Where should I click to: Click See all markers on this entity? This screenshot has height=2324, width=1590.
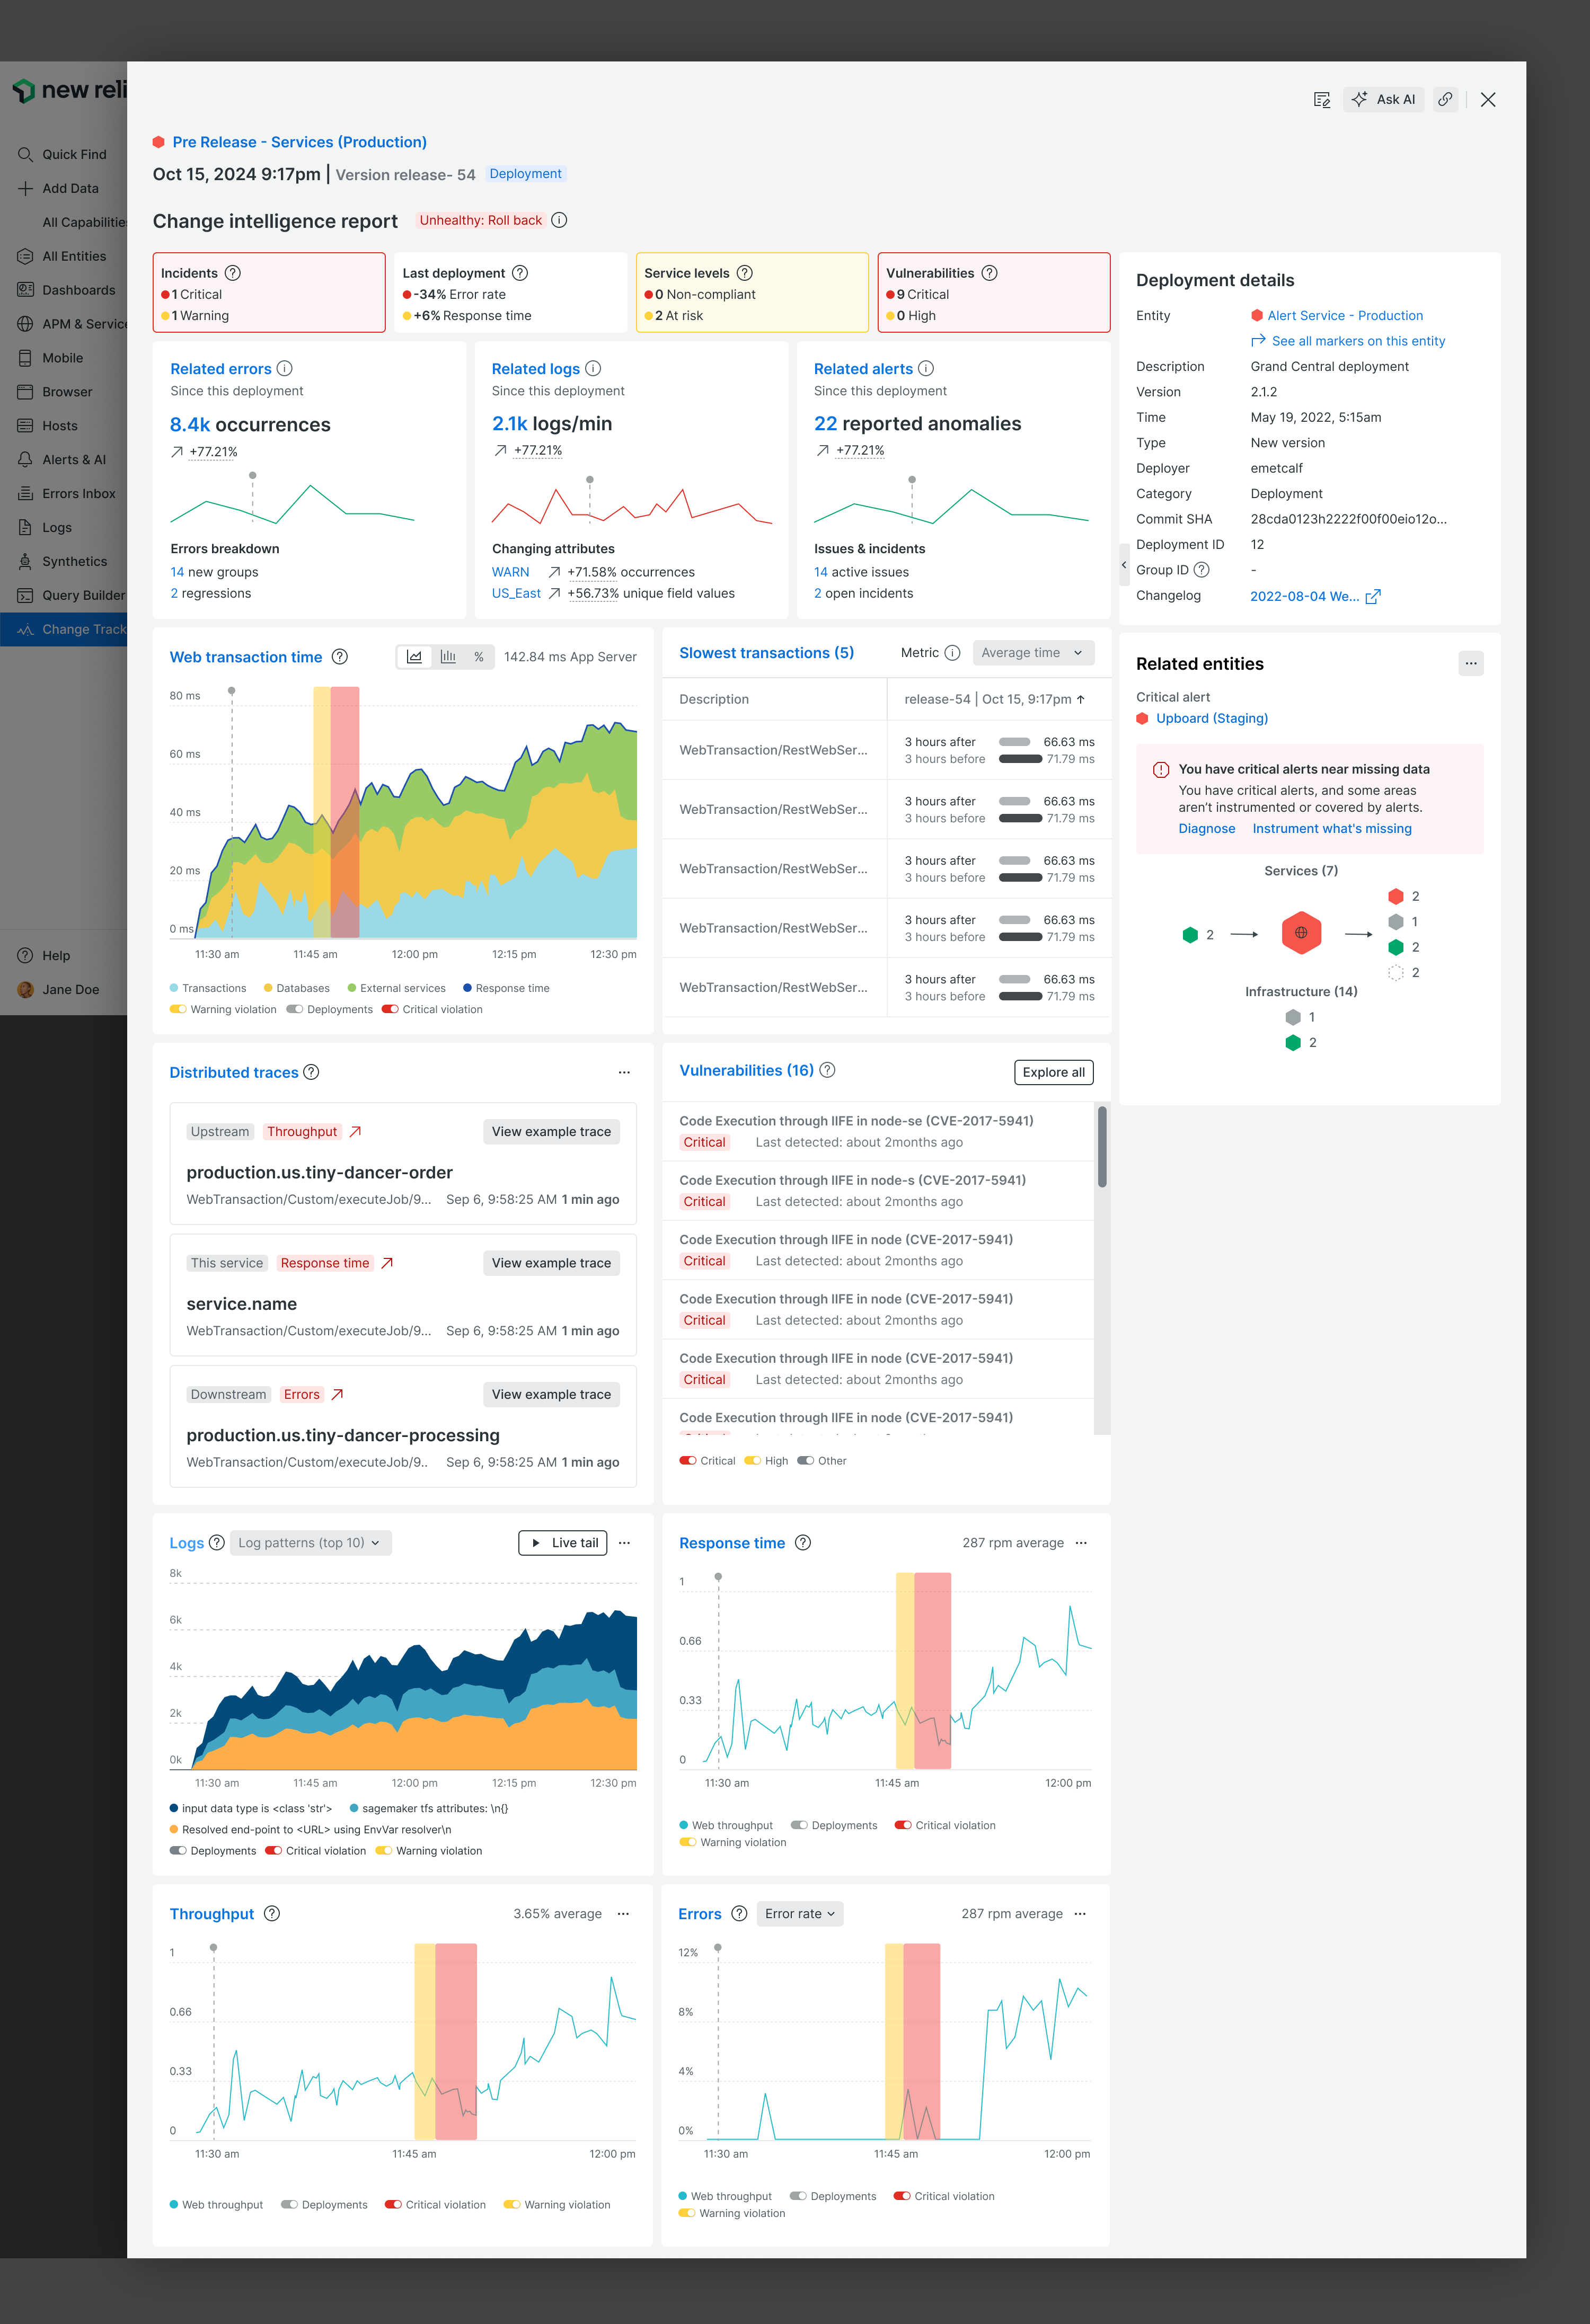click(1358, 341)
